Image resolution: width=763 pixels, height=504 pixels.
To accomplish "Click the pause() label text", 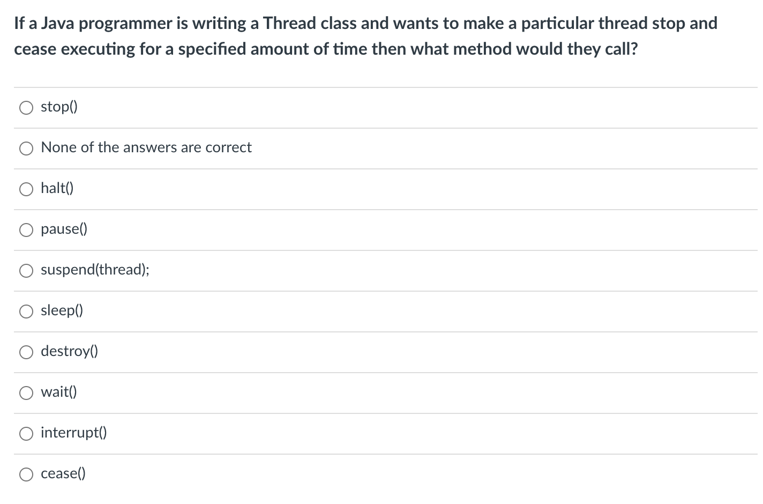I will 64,229.
